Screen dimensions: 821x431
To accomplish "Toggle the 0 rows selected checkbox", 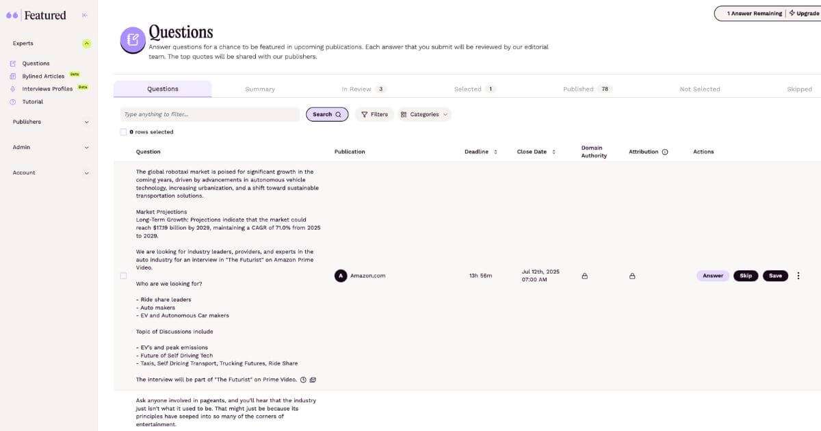I will 123,131.
